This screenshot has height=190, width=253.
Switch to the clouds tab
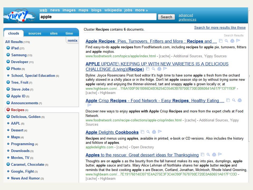13,33
